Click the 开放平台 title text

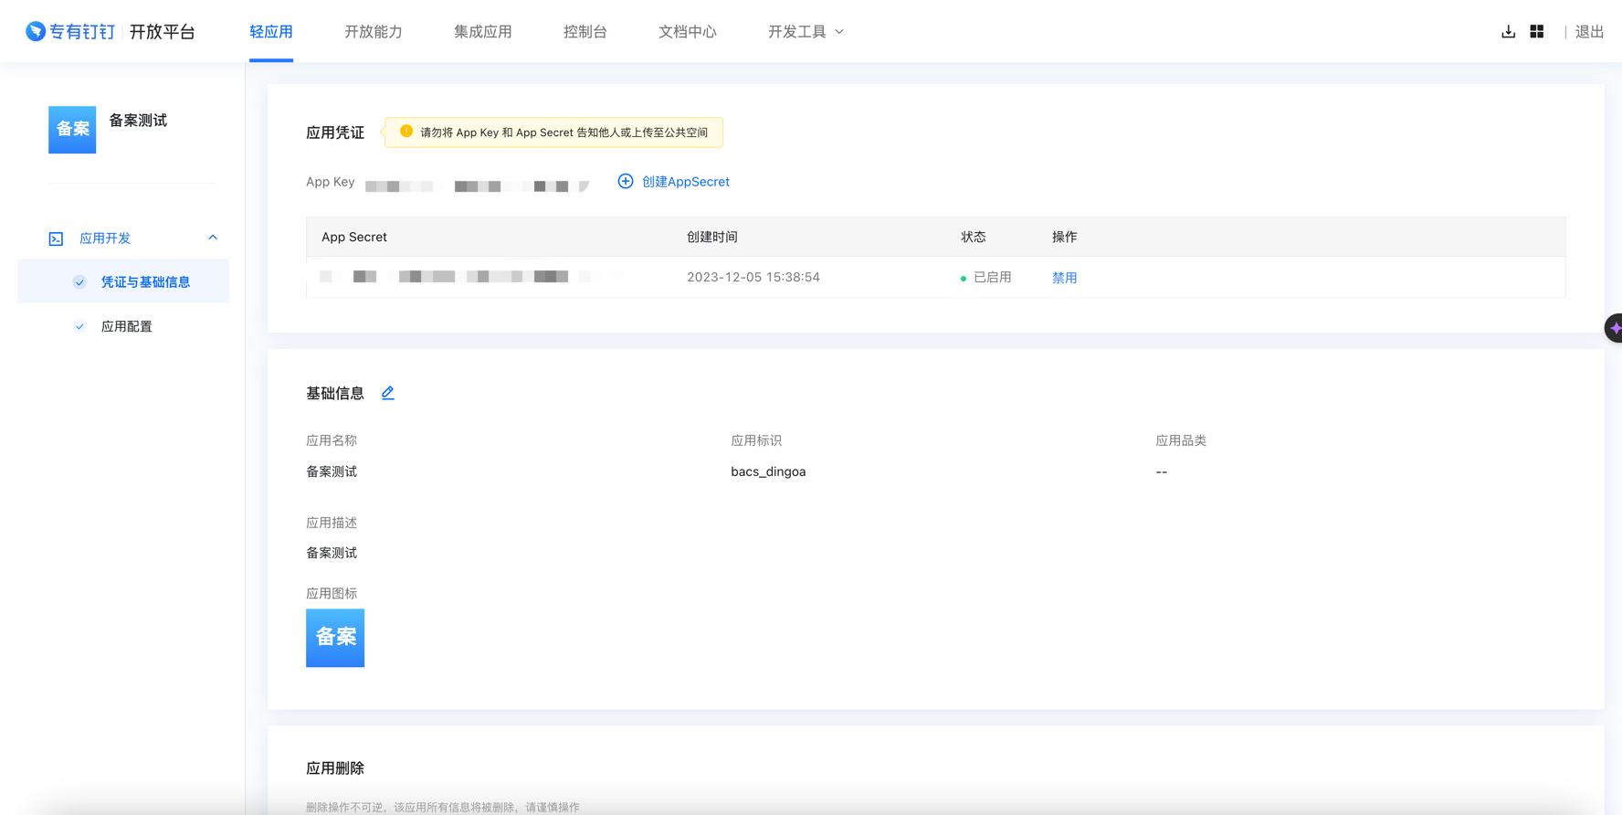point(163,31)
